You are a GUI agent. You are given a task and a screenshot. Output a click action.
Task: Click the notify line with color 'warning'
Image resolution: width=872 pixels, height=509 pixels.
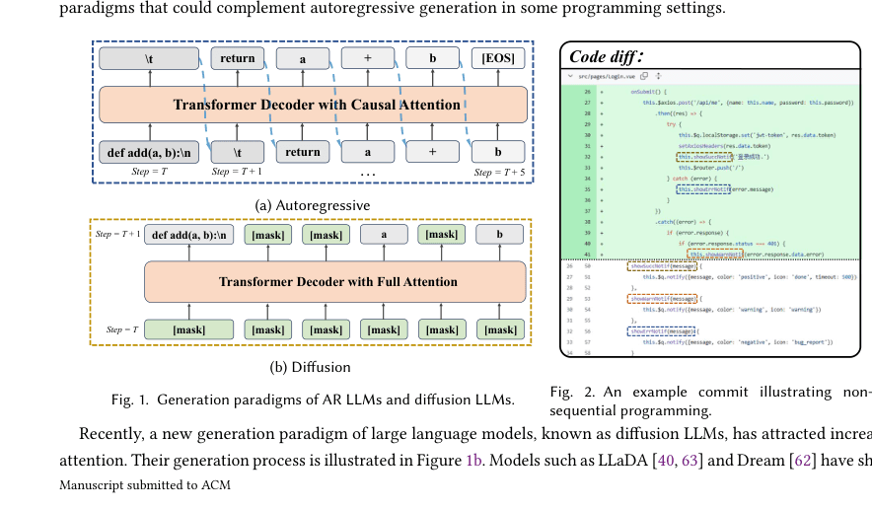pos(732,310)
